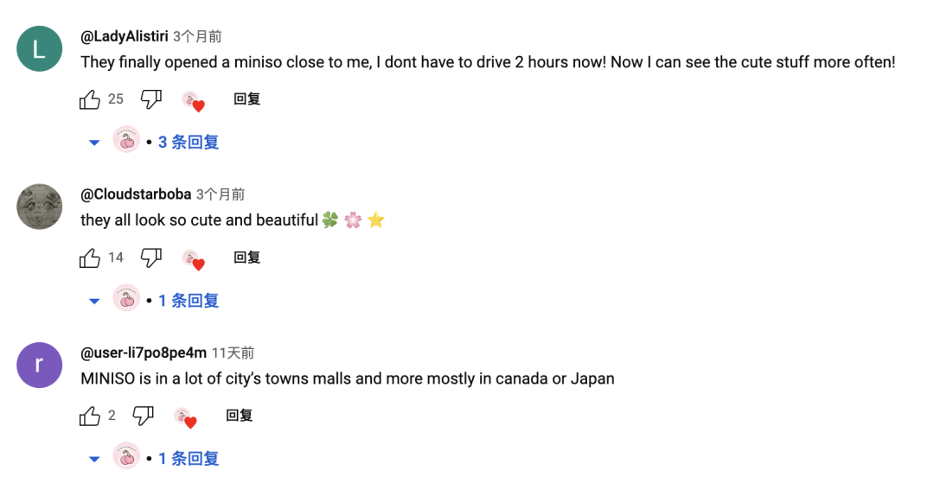Open @Cloudstarboba's channel via username
Viewport: 934px width, 483px height.
[136, 194]
